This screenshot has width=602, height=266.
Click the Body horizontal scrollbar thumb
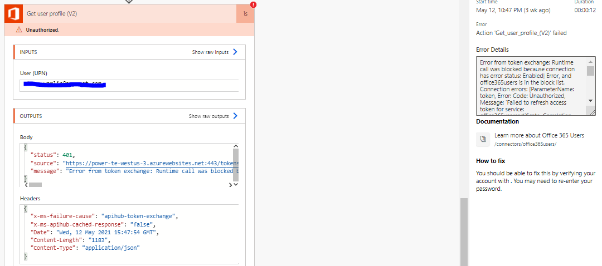click(x=35, y=185)
